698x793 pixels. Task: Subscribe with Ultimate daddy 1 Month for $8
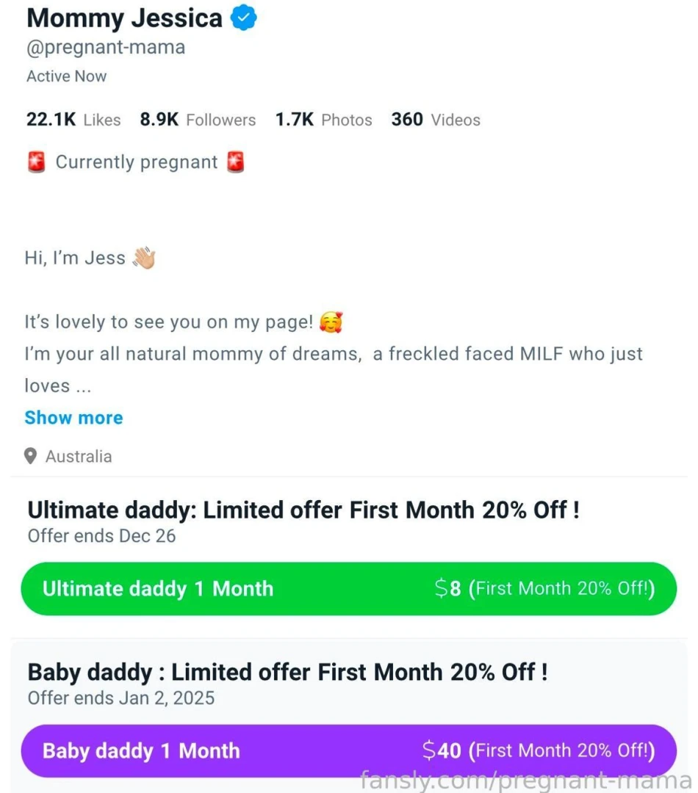pos(349,588)
